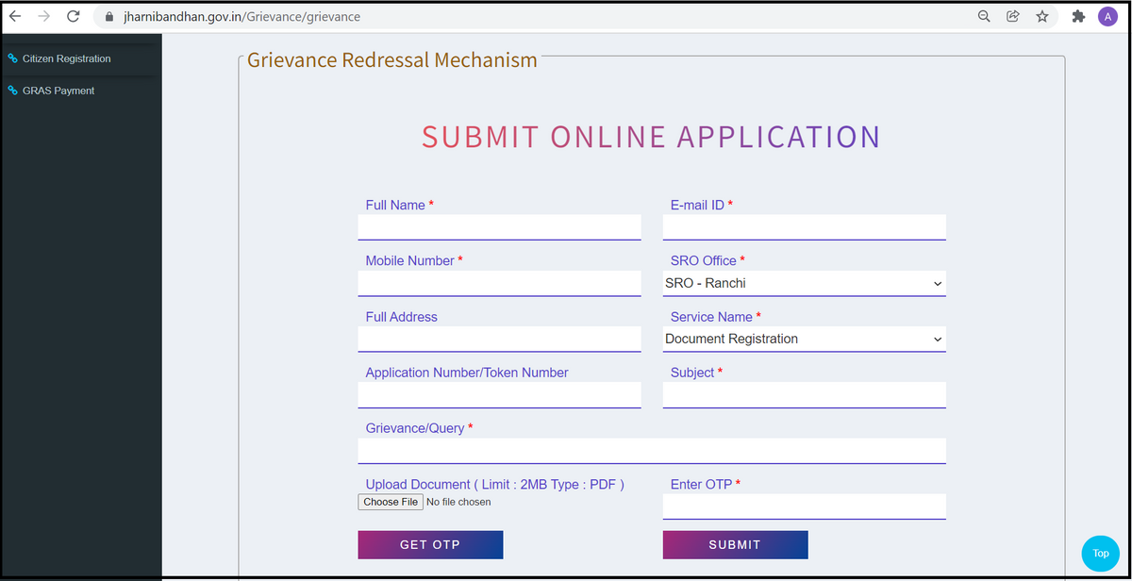Image resolution: width=1132 pixels, height=581 pixels.
Task: Open the extensions puzzle icon
Action: point(1079,16)
